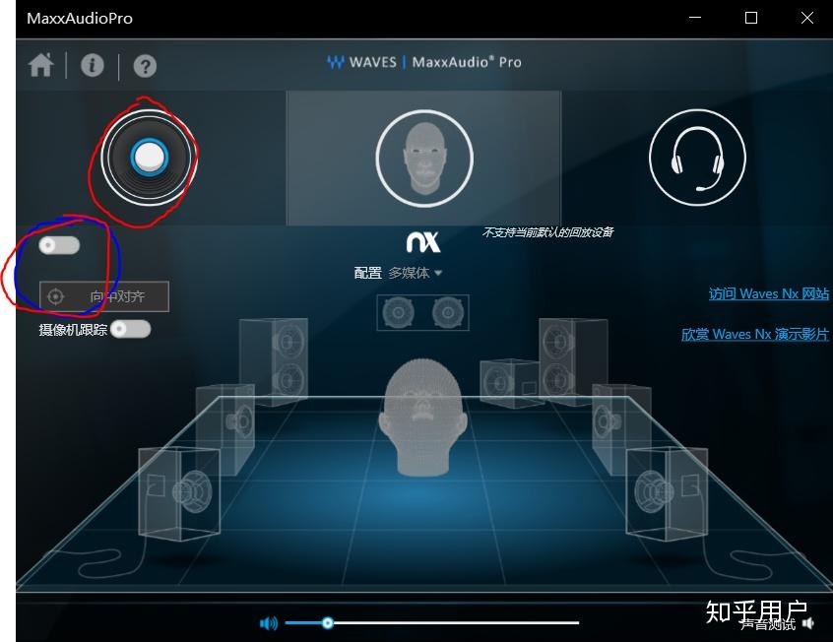This screenshot has height=642, width=833.
Task: Select the headset device icon
Action: coord(696,156)
